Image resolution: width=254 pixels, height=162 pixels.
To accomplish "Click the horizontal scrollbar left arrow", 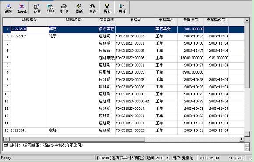I will coord(7,139).
